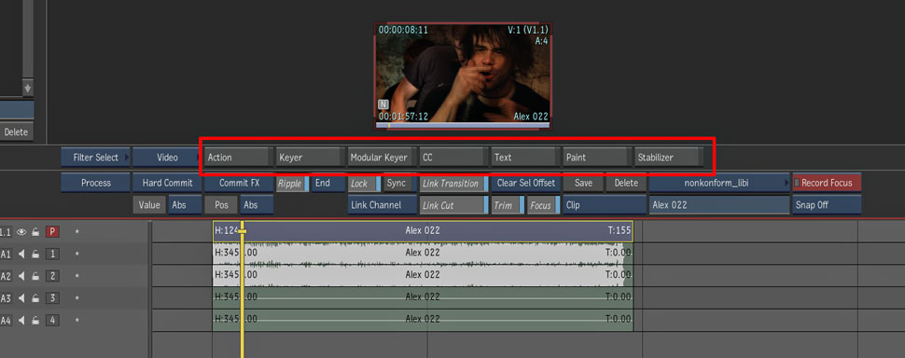This screenshot has height=358, width=905.
Task: Mute the A3 track speaker icon
Action: click(x=21, y=298)
